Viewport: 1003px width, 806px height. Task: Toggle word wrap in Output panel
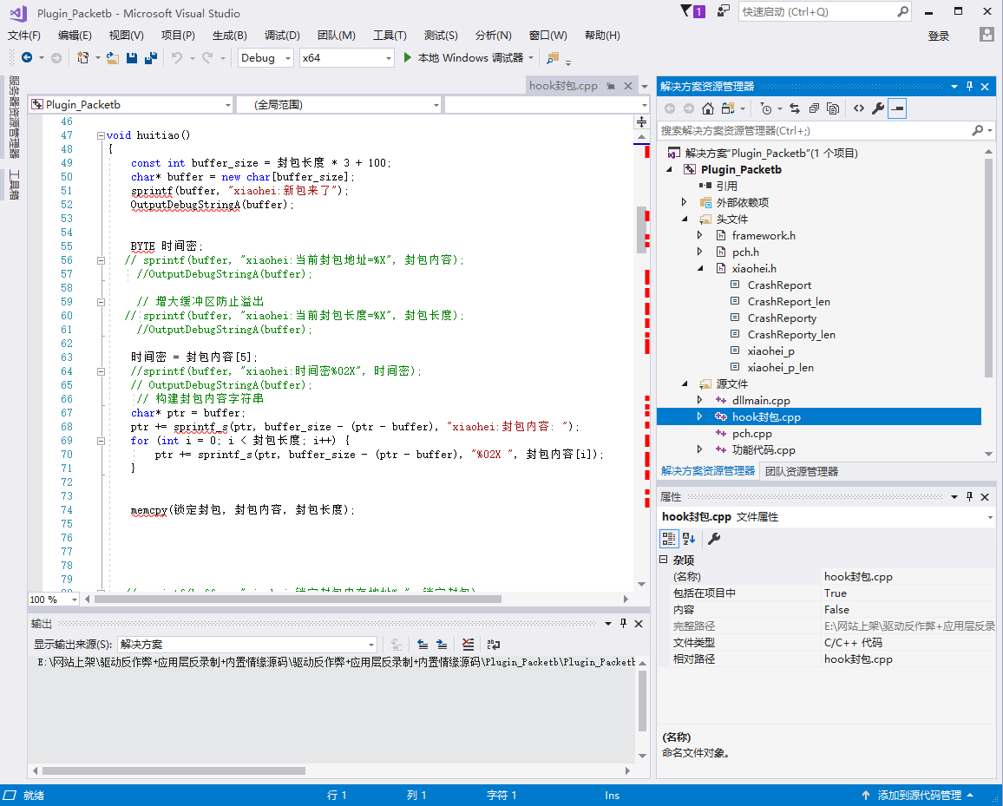click(493, 645)
